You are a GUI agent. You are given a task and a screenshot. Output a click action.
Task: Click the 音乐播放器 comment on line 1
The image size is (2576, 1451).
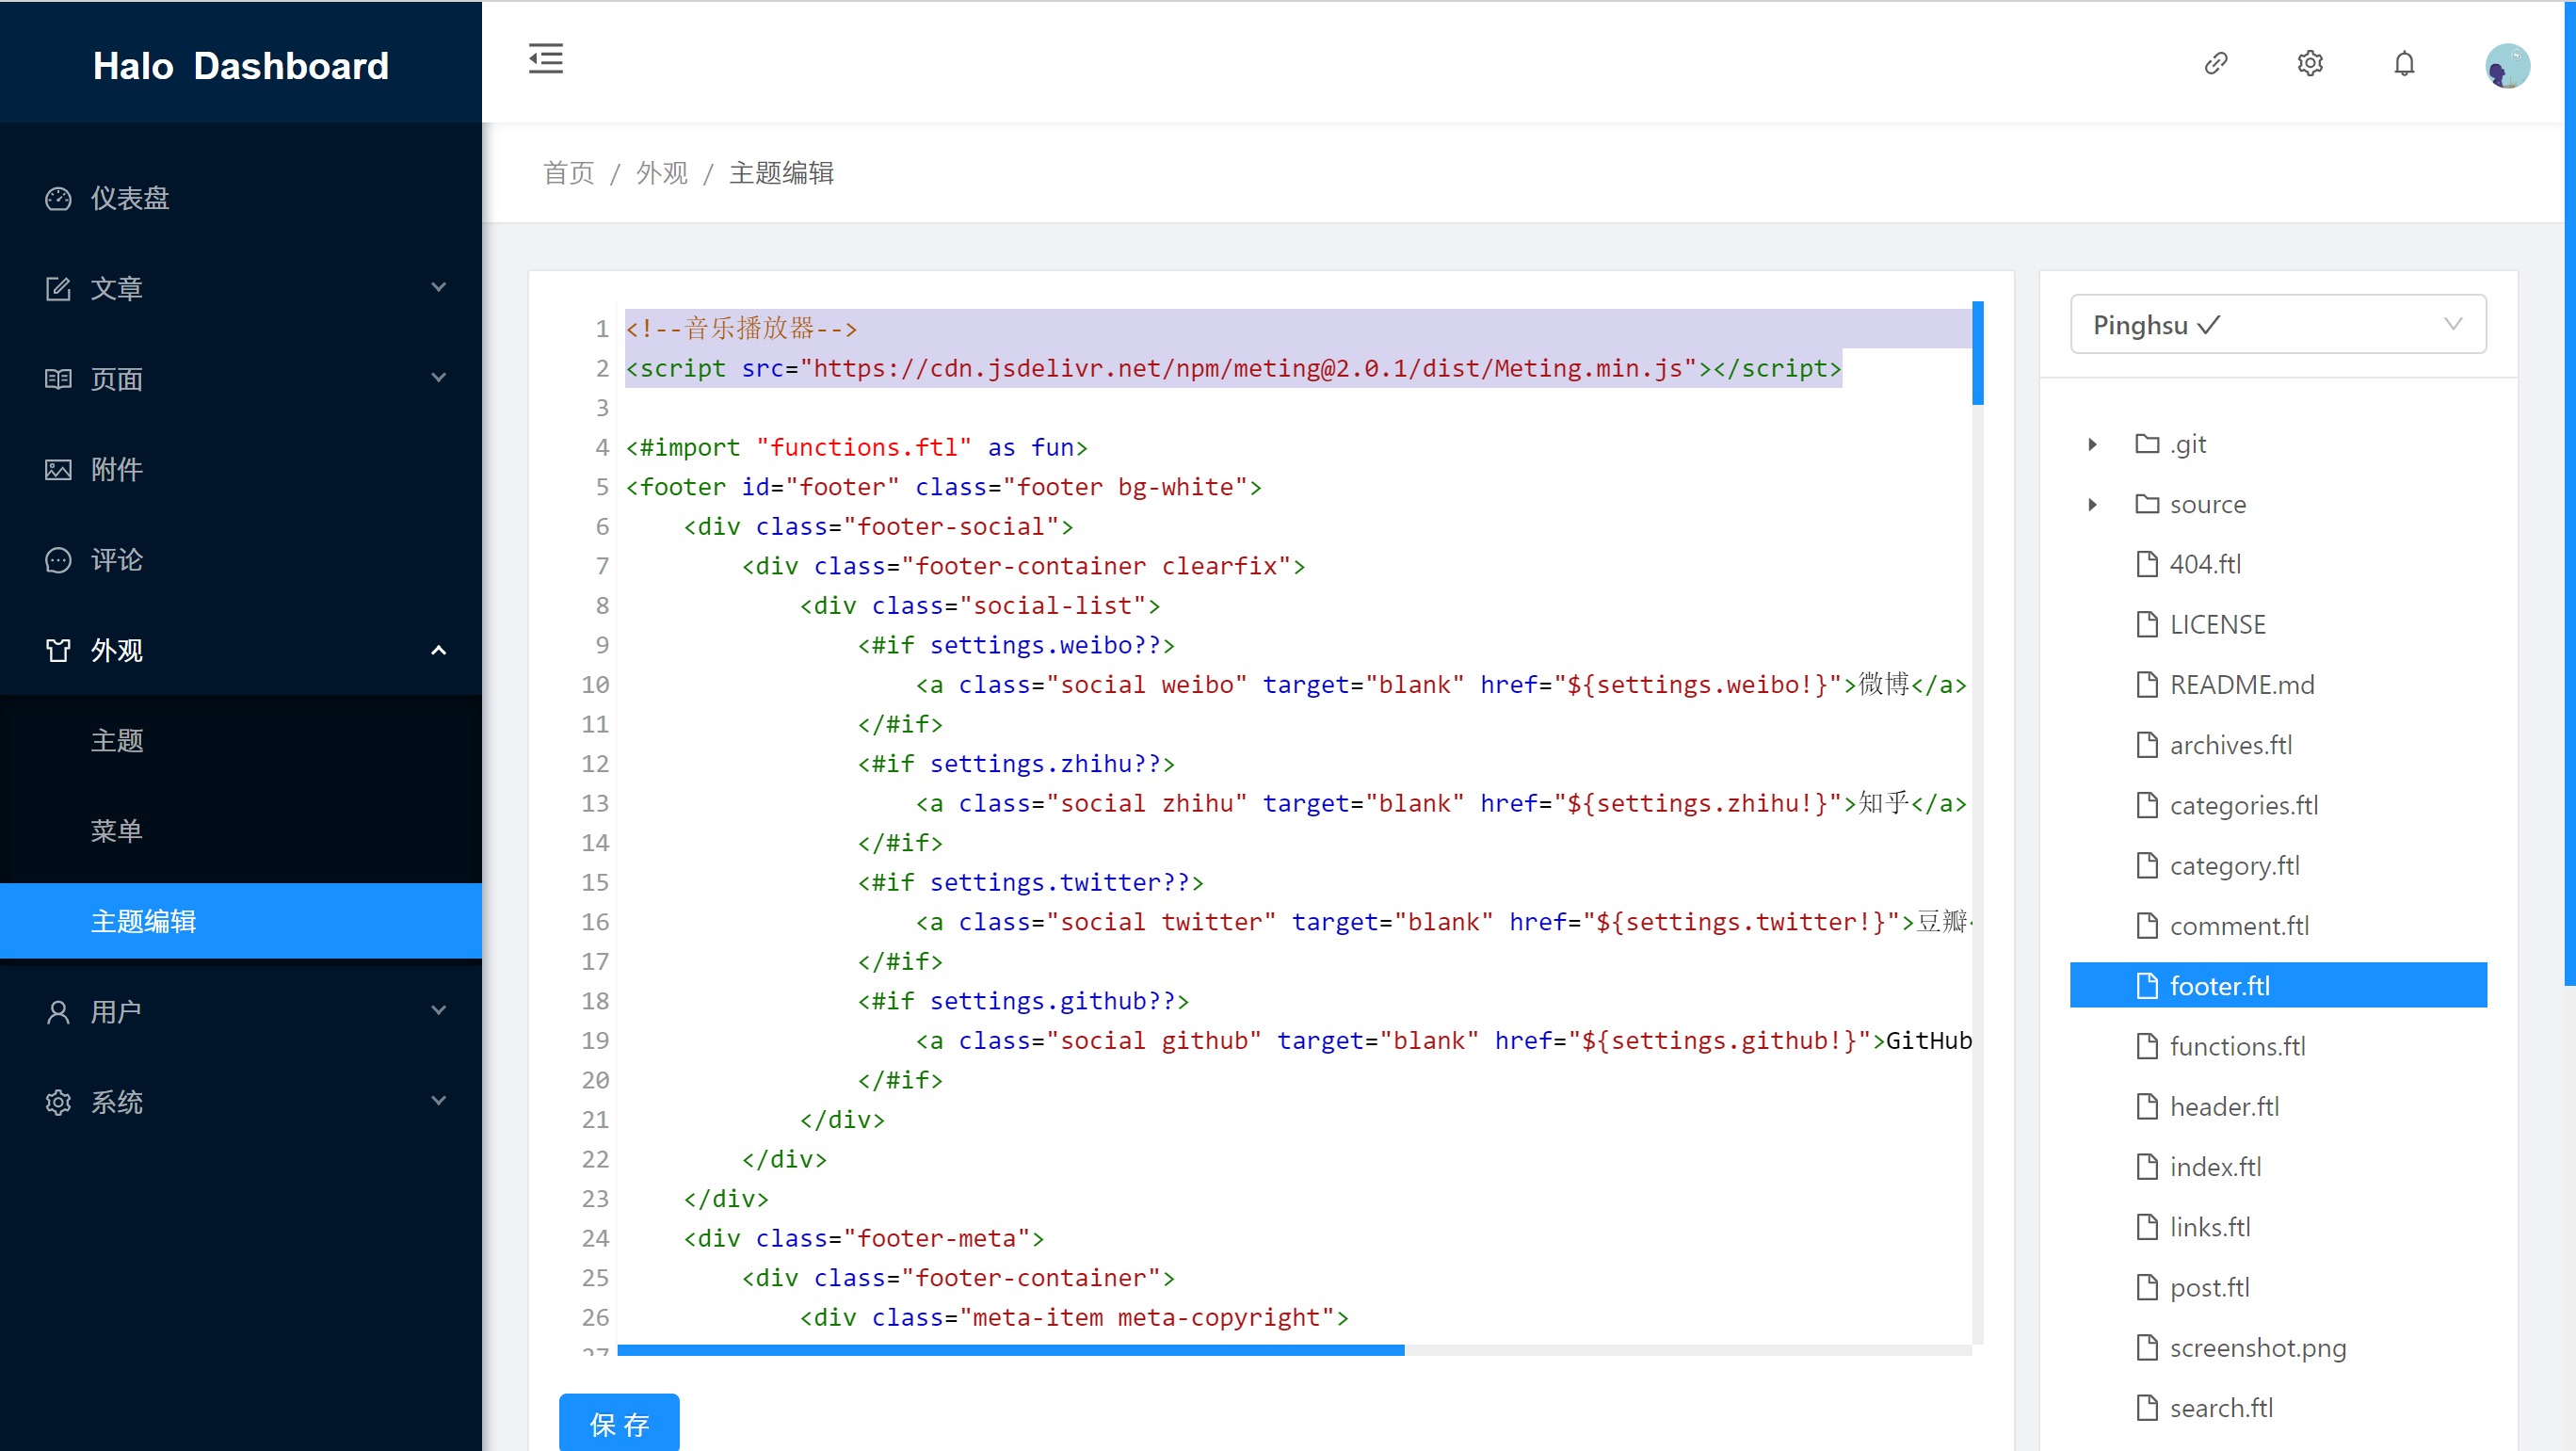click(742, 328)
